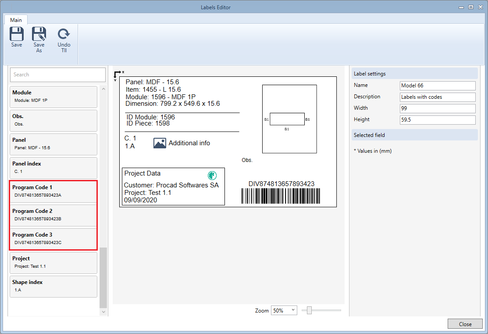Click the Undo All icon
The width and height of the screenshot is (488, 334).
(64, 34)
